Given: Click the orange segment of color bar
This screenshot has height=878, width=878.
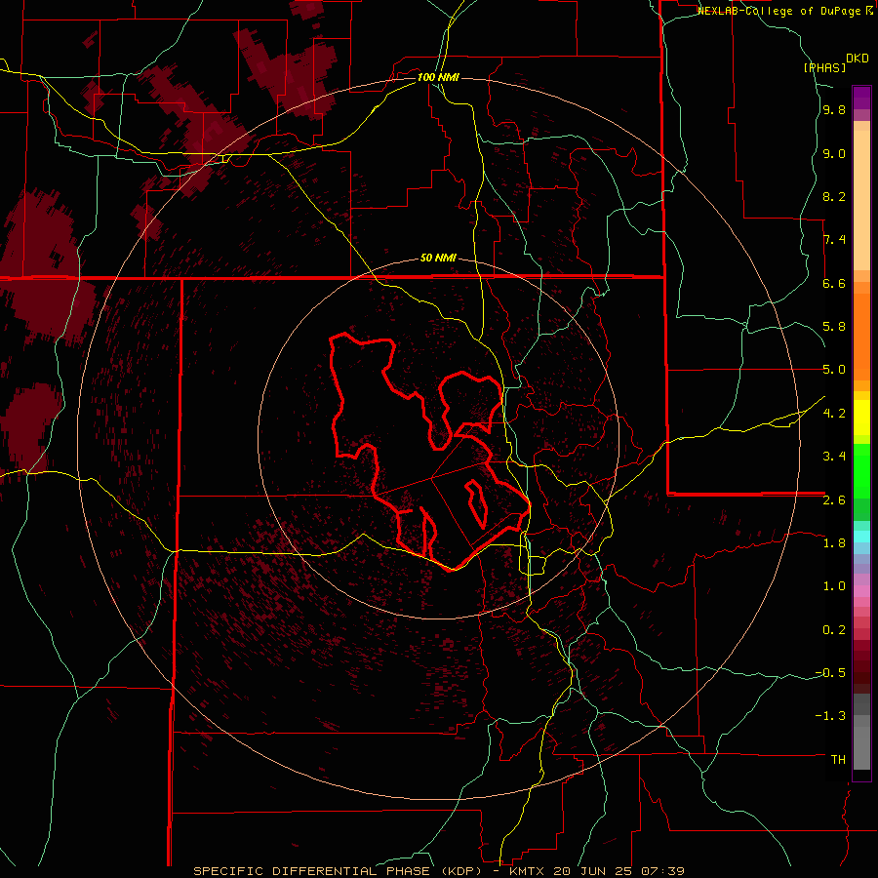Looking at the screenshot, I should pyautogui.click(x=861, y=336).
